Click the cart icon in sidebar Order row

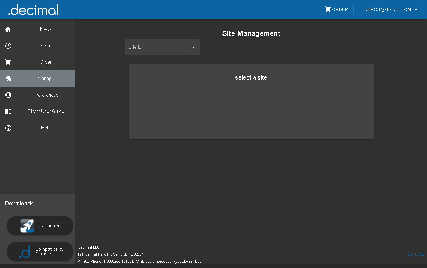click(8, 62)
